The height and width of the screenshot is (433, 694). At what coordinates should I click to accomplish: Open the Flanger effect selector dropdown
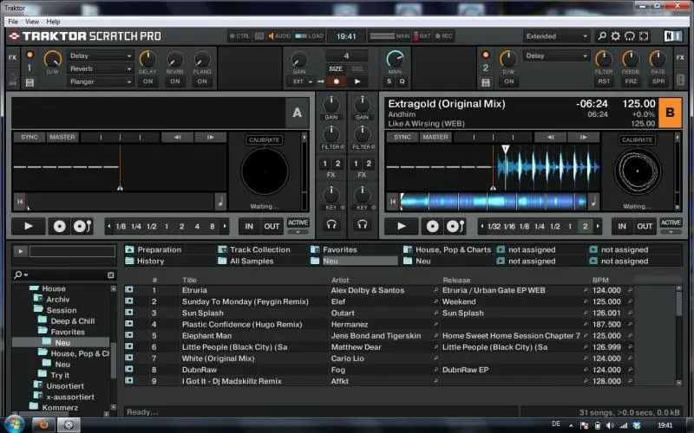(101, 81)
